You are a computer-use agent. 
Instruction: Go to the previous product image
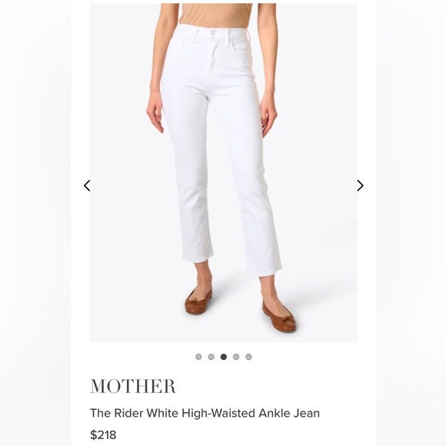tap(87, 185)
